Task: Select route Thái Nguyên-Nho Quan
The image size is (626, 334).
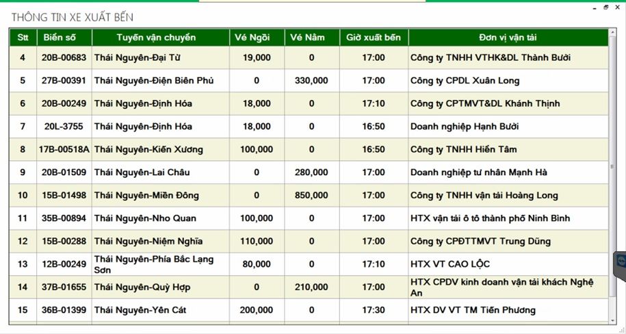Action: pos(161,218)
